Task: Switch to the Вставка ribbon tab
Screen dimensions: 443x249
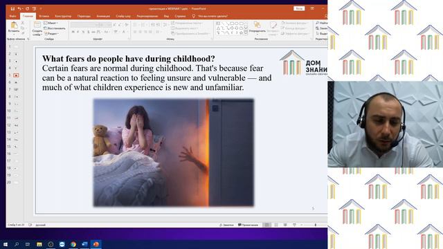Action: click(44, 16)
